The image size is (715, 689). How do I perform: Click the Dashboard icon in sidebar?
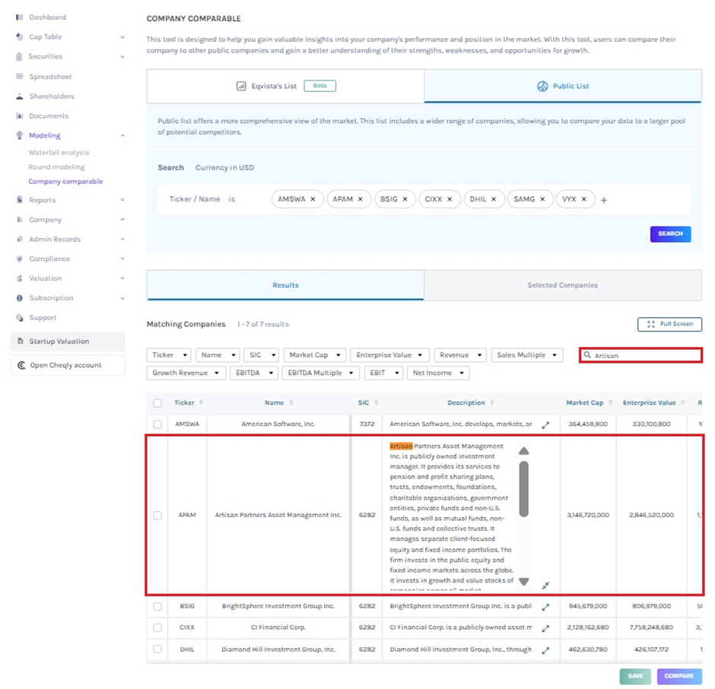click(x=20, y=17)
